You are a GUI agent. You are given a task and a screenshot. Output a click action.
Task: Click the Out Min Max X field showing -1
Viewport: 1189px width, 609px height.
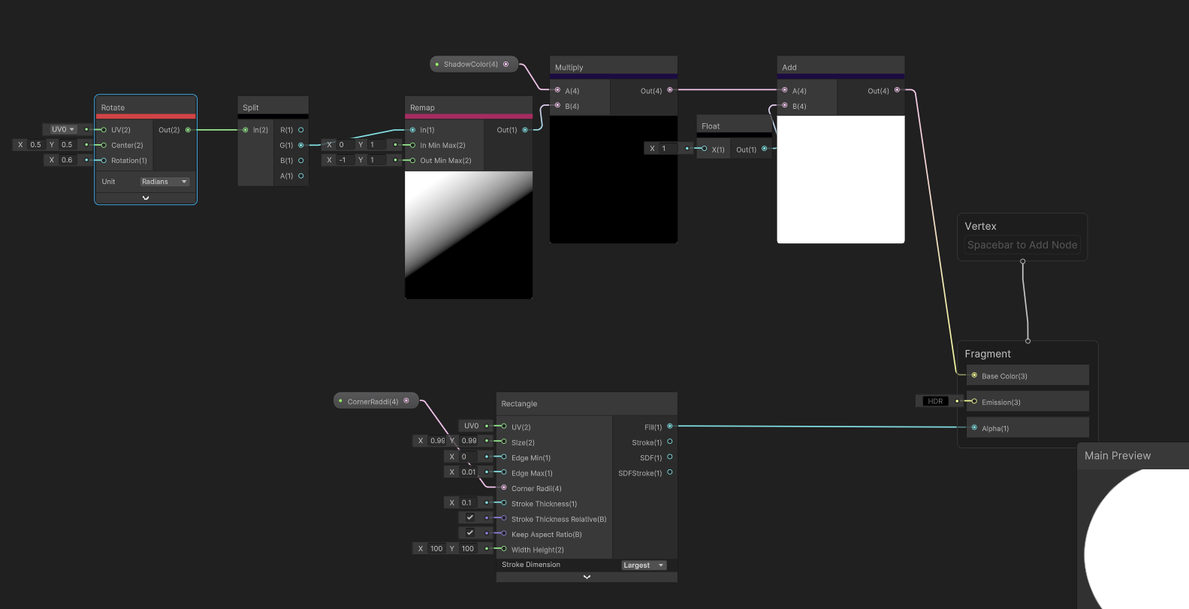(343, 160)
